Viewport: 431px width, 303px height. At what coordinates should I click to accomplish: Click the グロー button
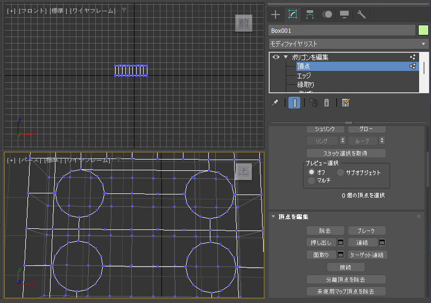(x=366, y=129)
